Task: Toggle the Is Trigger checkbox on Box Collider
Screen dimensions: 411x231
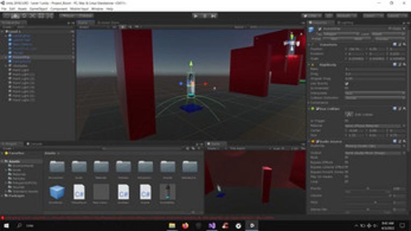Action: pos(347,121)
